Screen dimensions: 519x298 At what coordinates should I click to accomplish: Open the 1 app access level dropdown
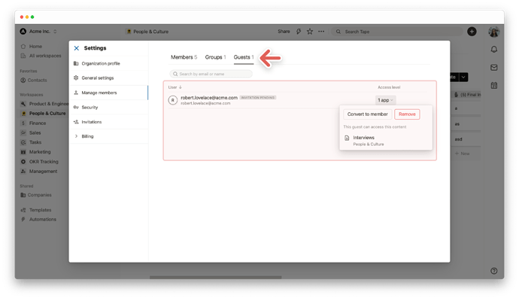(x=385, y=100)
